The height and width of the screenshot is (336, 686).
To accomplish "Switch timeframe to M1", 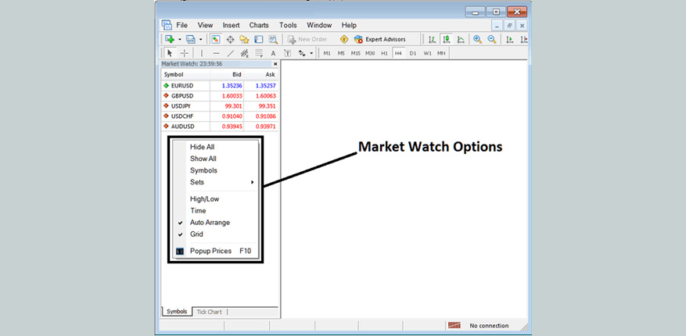I will (x=327, y=53).
